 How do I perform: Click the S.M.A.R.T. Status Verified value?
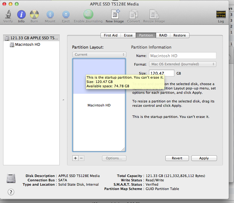[152, 184]
